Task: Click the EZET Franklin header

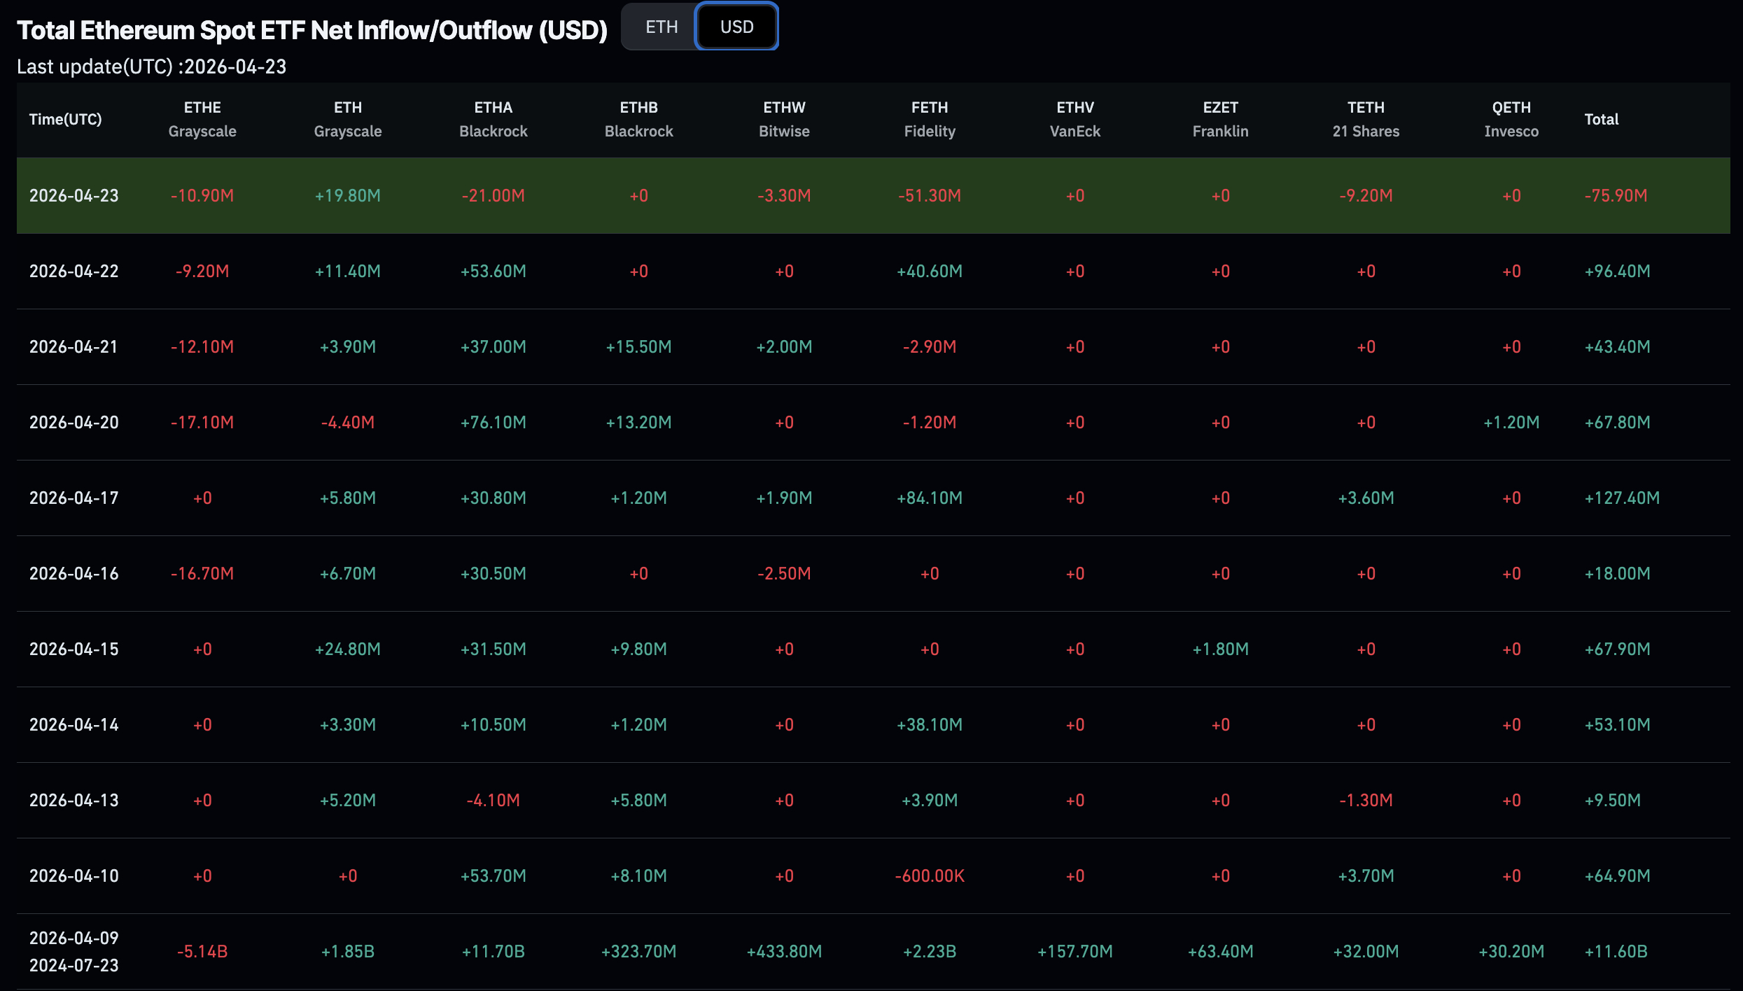Action: (1221, 119)
